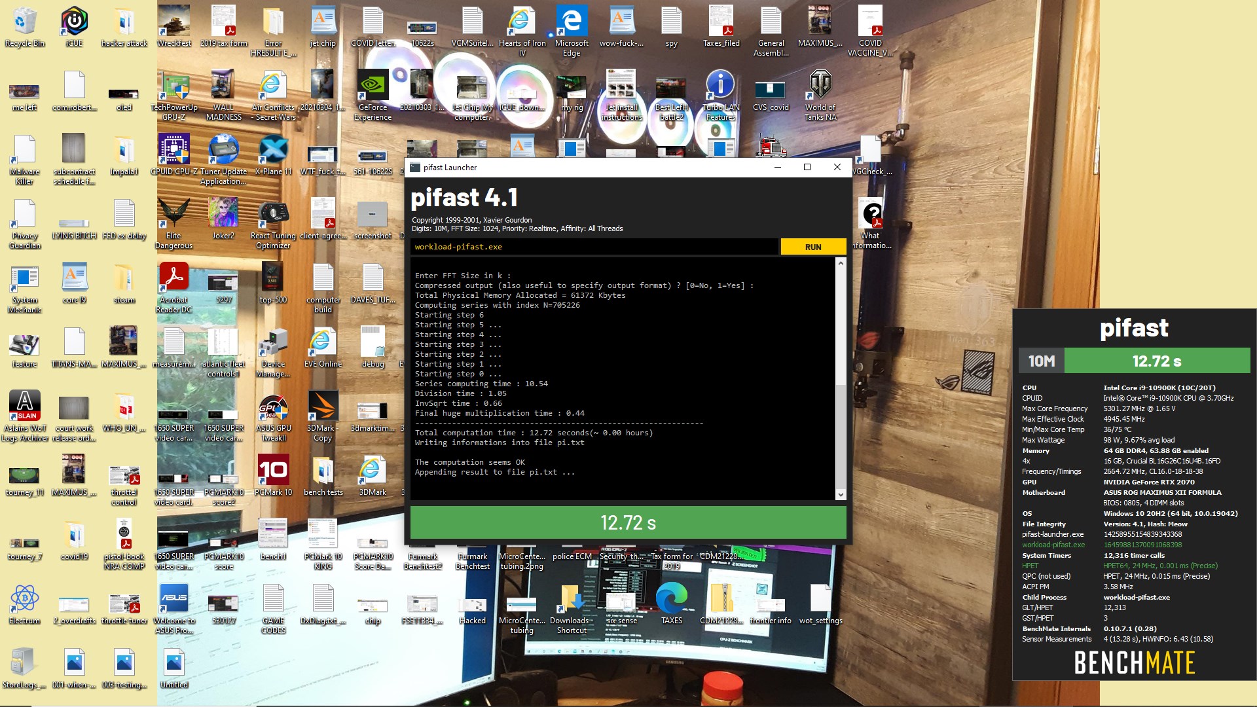Click the ASUS ROG MAXIMUS XII FORMULA entry
The width and height of the screenshot is (1257, 707).
[1162, 492]
